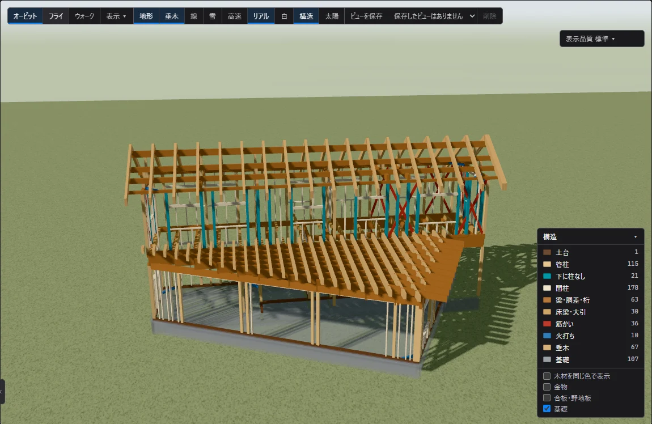The height and width of the screenshot is (424, 652).
Task: Enable 木材を同じ色で表示 checkbox
Action: pos(547,376)
